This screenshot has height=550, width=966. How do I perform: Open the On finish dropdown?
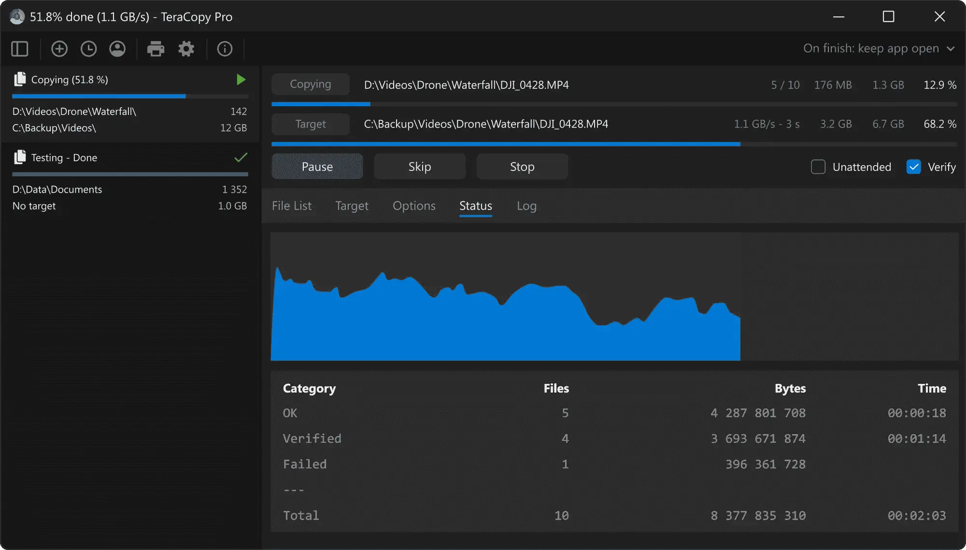coord(879,48)
